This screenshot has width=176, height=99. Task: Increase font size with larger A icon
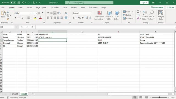(x=39, y=13)
